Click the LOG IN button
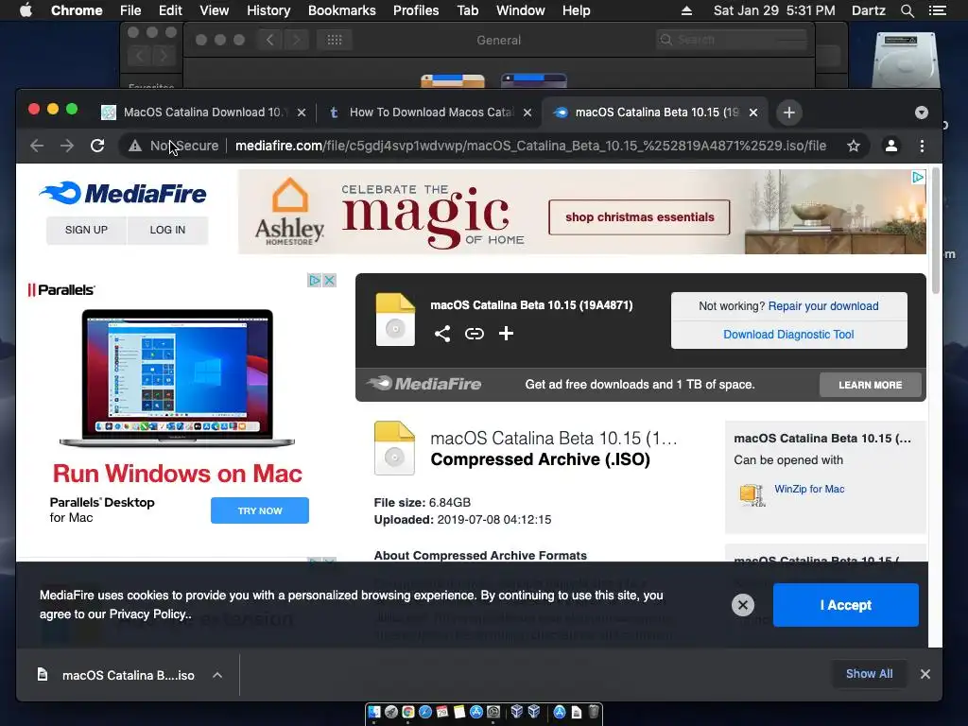The width and height of the screenshot is (968, 726). (167, 230)
